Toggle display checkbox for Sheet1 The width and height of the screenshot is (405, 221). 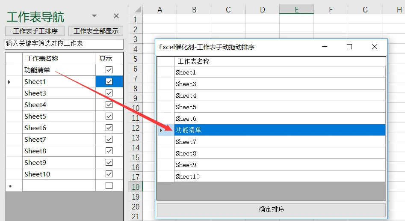(109, 81)
